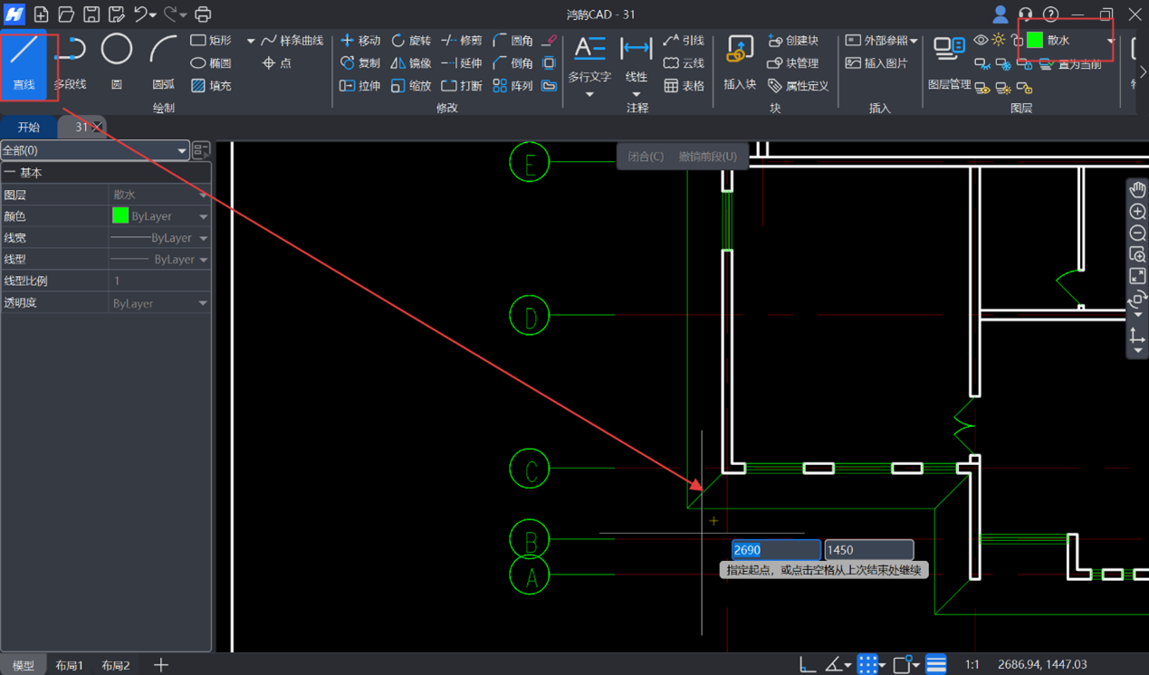Click the 2690 coordinate input field
1149x675 pixels.
tap(775, 550)
